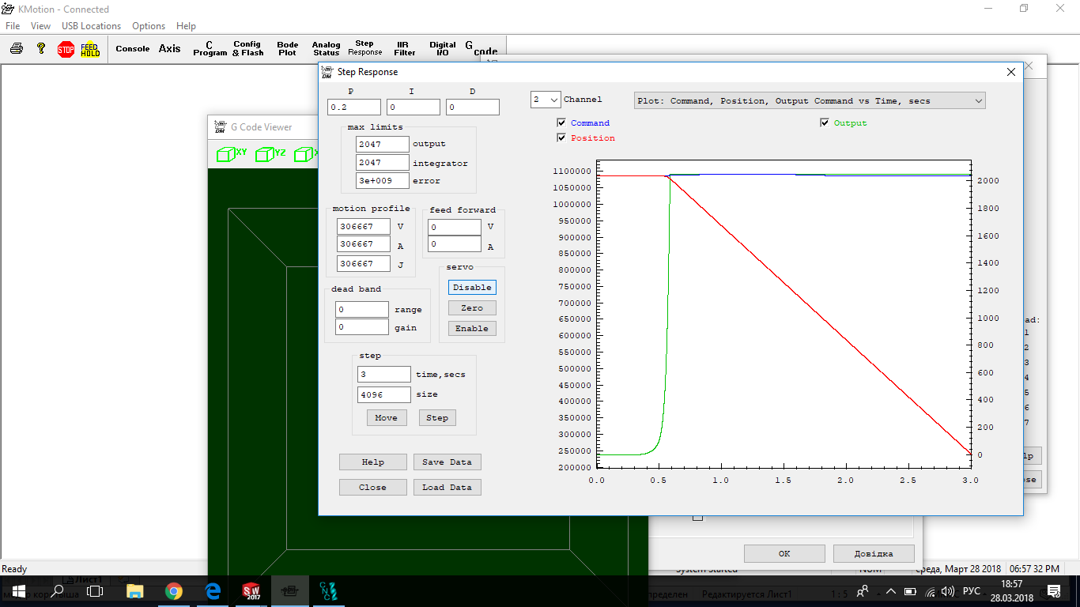Image resolution: width=1080 pixels, height=607 pixels.
Task: Show hidden system tray icons
Action: point(891,591)
